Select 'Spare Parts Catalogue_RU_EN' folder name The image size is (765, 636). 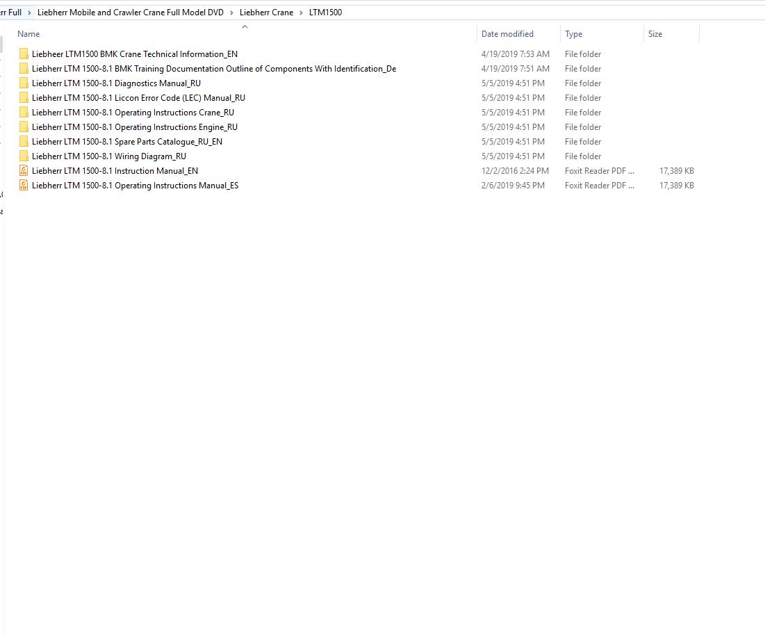point(127,142)
